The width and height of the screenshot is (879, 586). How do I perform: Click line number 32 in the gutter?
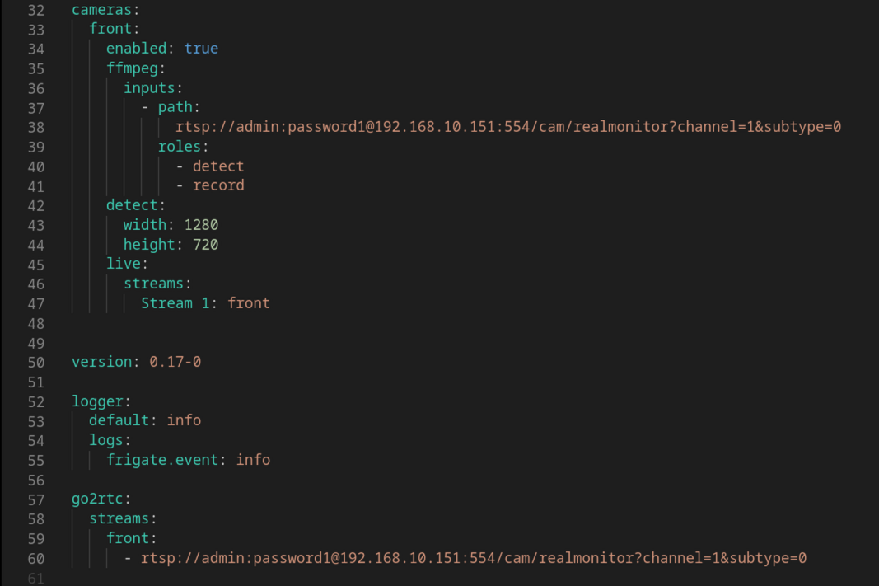[x=36, y=10]
